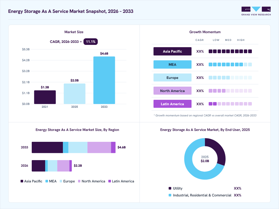This screenshot has height=209, width=279.
Task: Click the Asia Pacific segment in 2033 bar
Action: (x=47, y=148)
